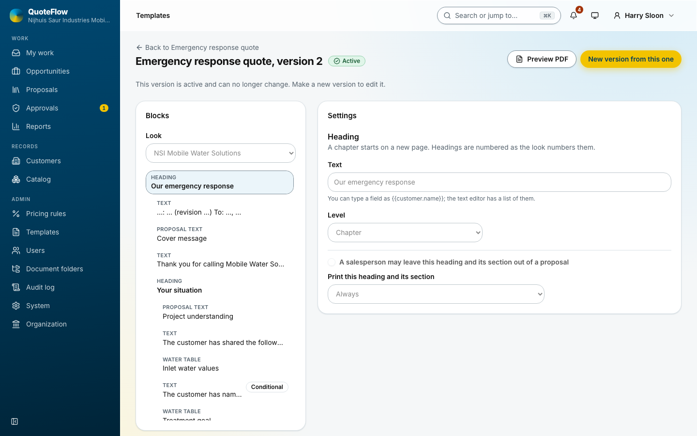This screenshot has height=436, width=697.
Task: Go to Templates in sidebar
Action: [x=60, y=232]
